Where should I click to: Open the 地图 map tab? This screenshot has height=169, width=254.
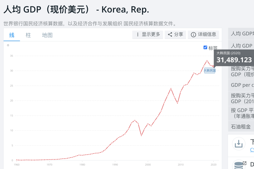[x=47, y=35]
